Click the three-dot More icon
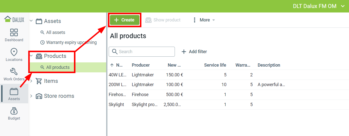349x136 pixels. point(195,20)
